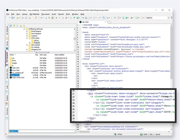Click the green globe preview icon
The width and height of the screenshot is (180, 140).
[x=126, y=18]
